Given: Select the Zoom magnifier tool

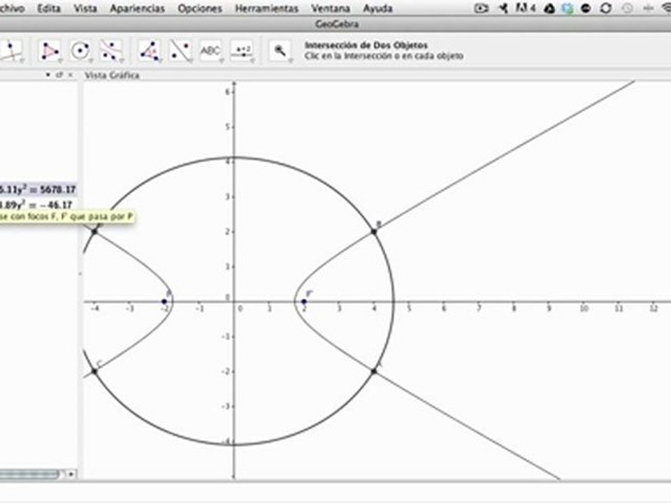Looking at the screenshot, I should (x=280, y=51).
